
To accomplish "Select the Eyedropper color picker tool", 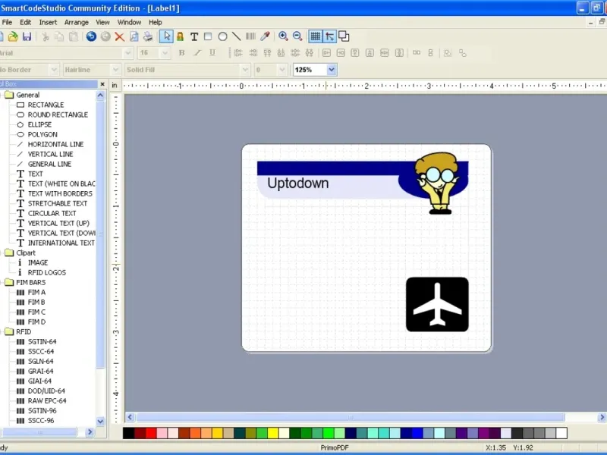I will (x=265, y=36).
